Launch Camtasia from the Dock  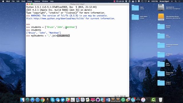click(153, 100)
